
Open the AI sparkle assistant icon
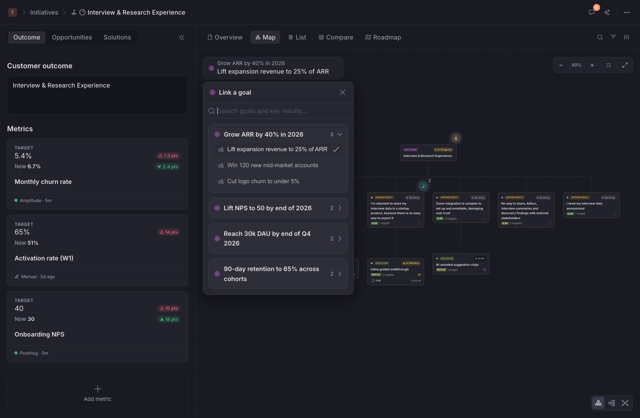(607, 12)
